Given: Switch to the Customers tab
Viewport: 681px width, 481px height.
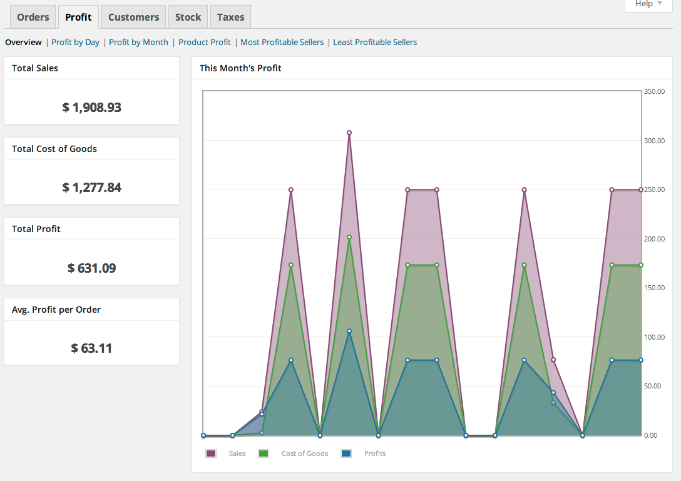Looking at the screenshot, I should point(134,17).
